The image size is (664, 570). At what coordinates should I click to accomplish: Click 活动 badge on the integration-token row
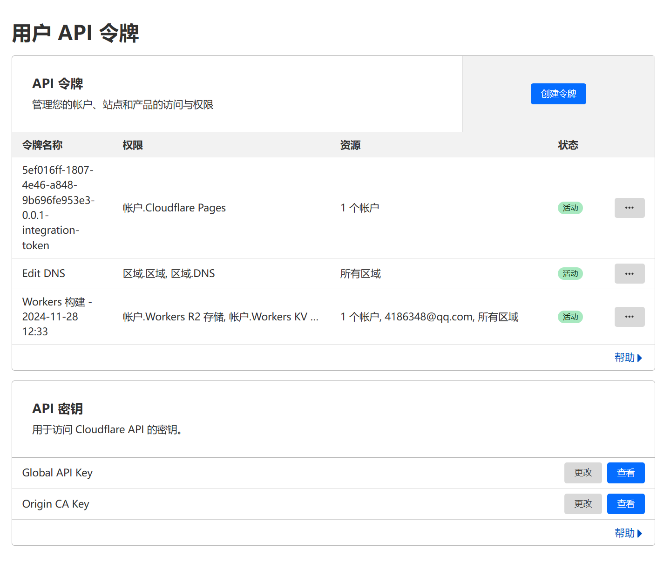pos(570,208)
